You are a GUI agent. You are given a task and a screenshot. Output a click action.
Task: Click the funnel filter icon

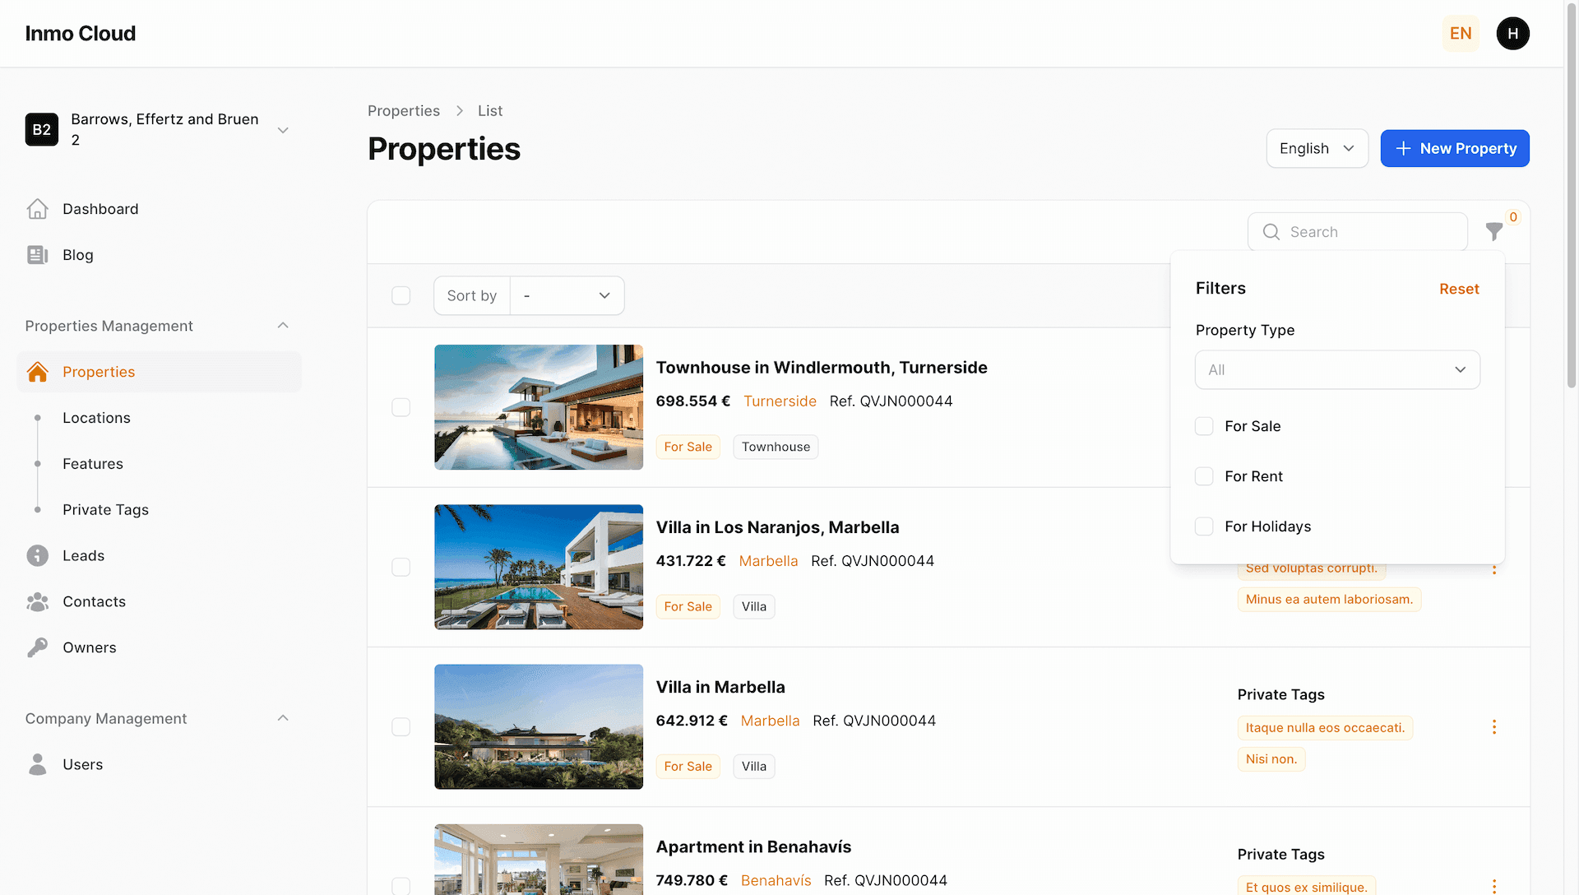pos(1494,232)
